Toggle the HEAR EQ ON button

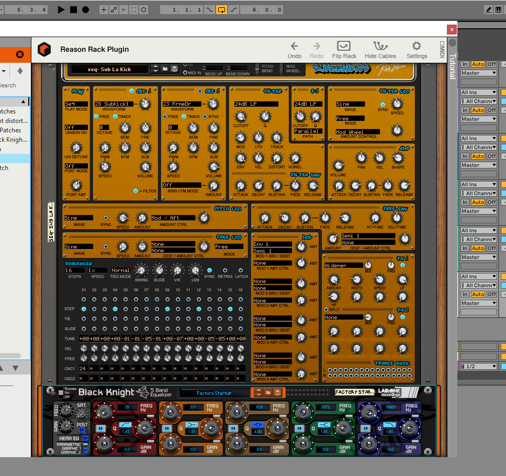pos(85,438)
